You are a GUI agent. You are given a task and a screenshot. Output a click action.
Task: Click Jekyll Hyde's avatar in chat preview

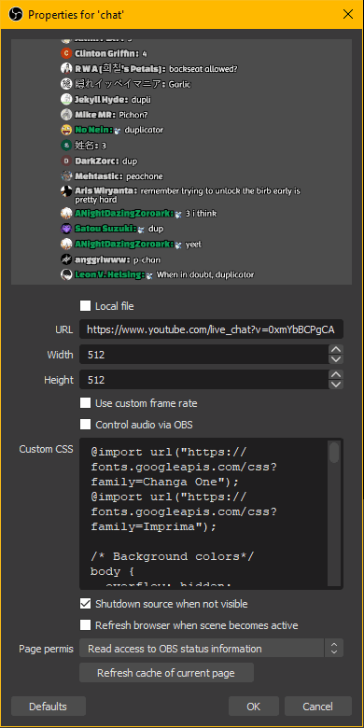click(66, 99)
